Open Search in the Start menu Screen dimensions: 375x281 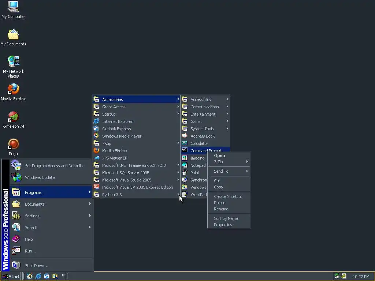point(51,228)
